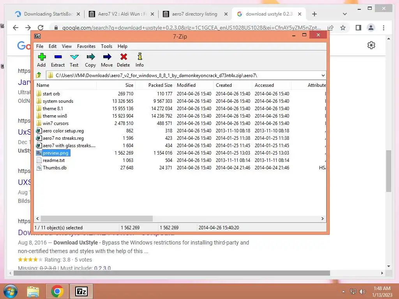This screenshot has width=399, height=299.
Task: Open the volume control in tray
Action: tap(362, 291)
